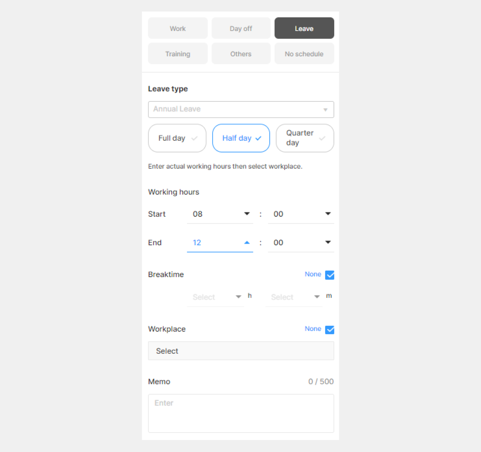
Task: Uncheck the Workplace None checkbox
Action: coord(329,330)
